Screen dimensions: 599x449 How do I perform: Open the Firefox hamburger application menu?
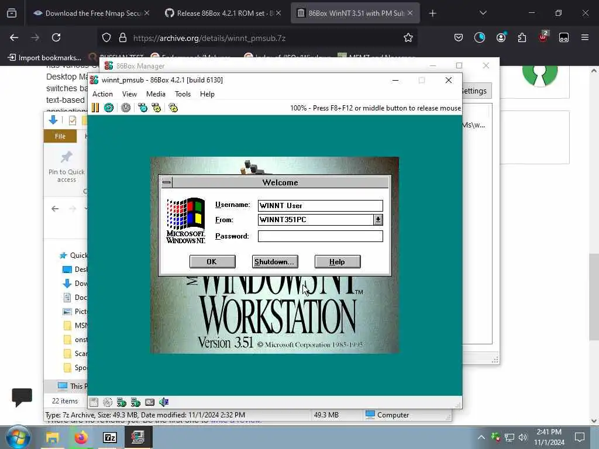(585, 37)
